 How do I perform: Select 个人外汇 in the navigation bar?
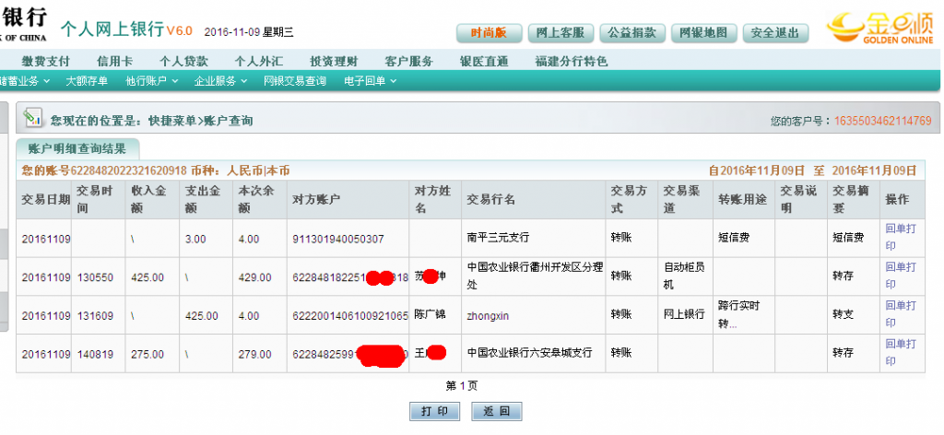coord(258,61)
